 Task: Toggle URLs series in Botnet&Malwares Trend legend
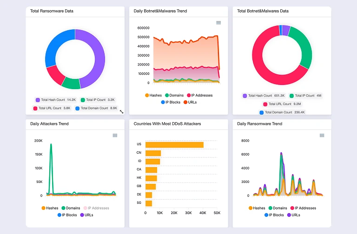(x=190, y=102)
